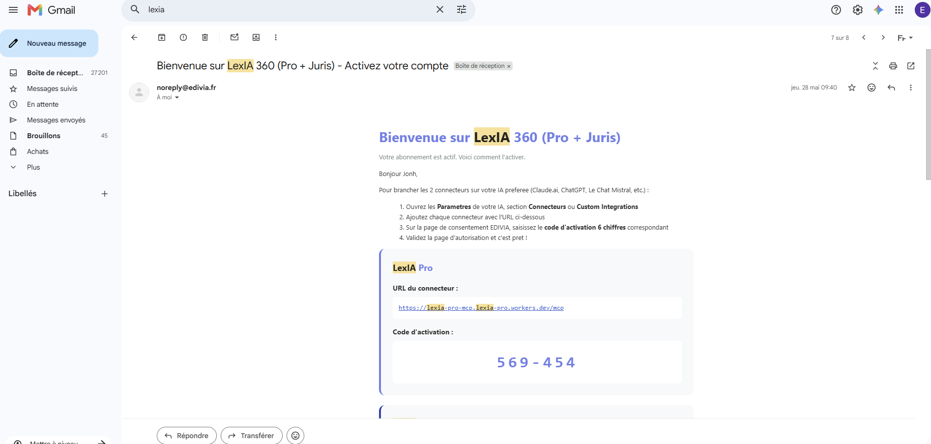Open the Help question mark icon

pos(836,10)
